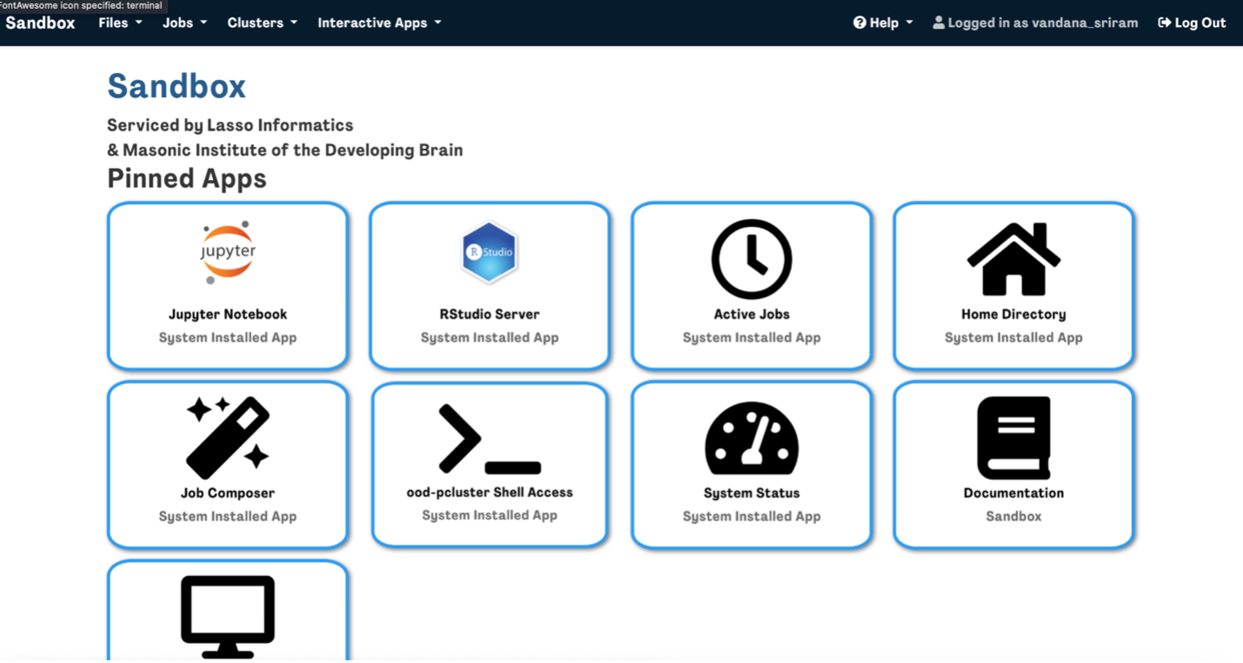Image resolution: width=1243 pixels, height=663 pixels.
Task: Open the Job Composer title link
Action: 228,494
